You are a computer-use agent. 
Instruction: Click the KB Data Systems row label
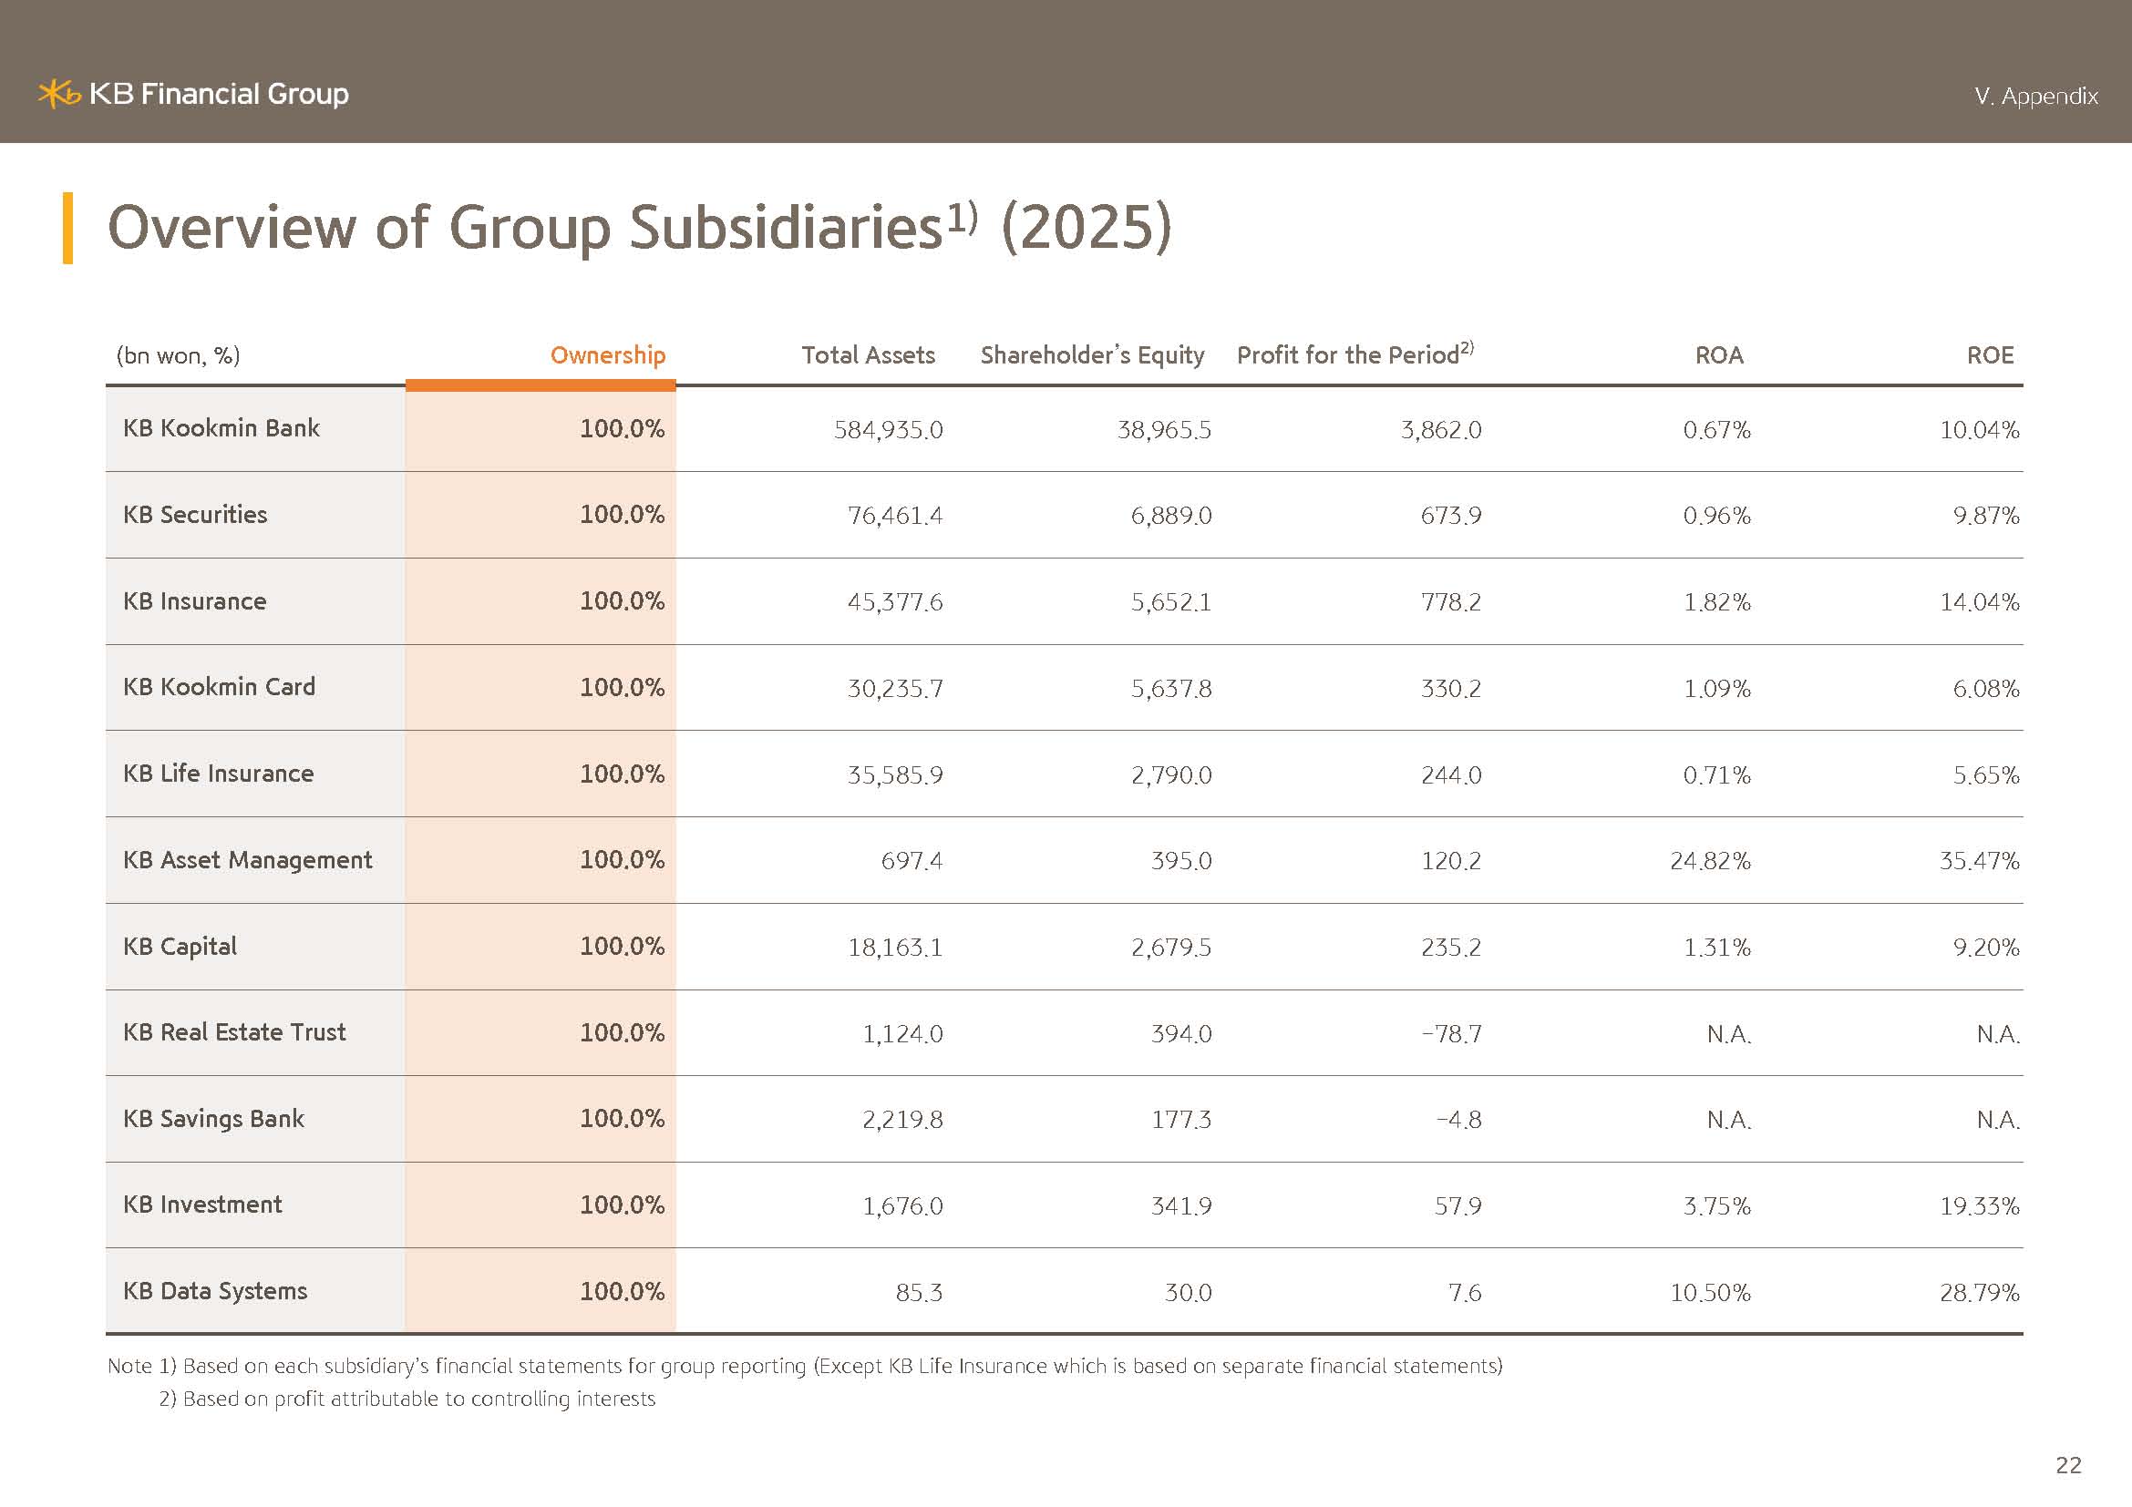tap(214, 1292)
